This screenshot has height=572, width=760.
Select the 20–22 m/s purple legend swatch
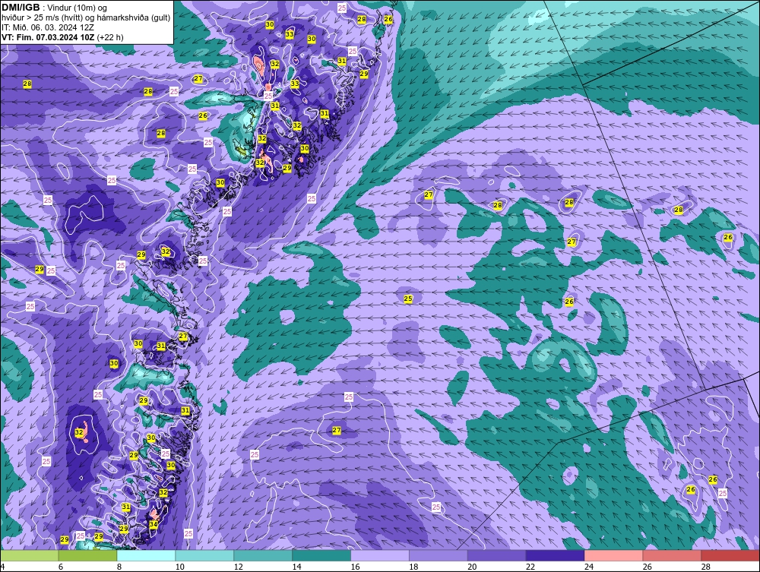pos(497,555)
